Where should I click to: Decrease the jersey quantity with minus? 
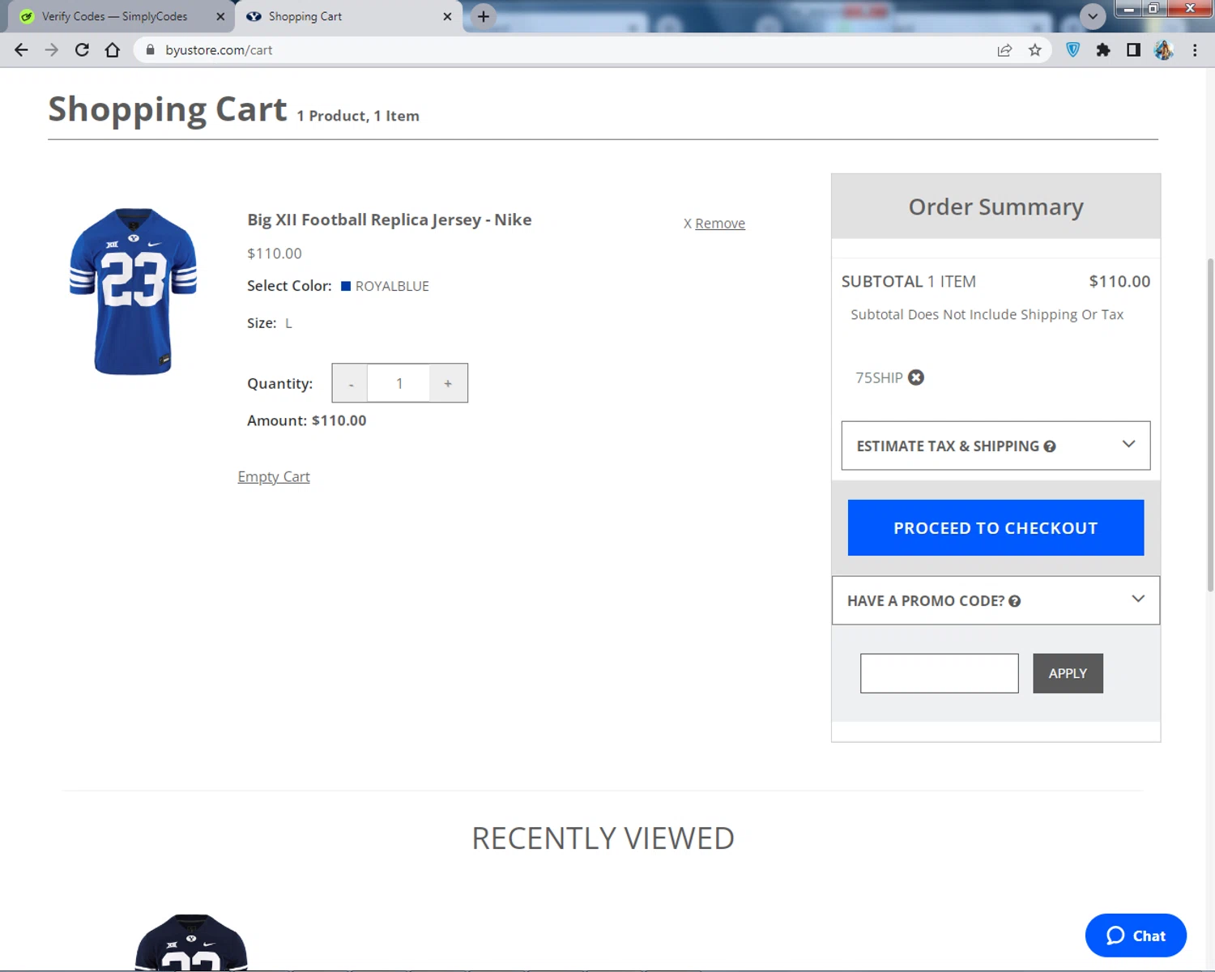pos(351,383)
